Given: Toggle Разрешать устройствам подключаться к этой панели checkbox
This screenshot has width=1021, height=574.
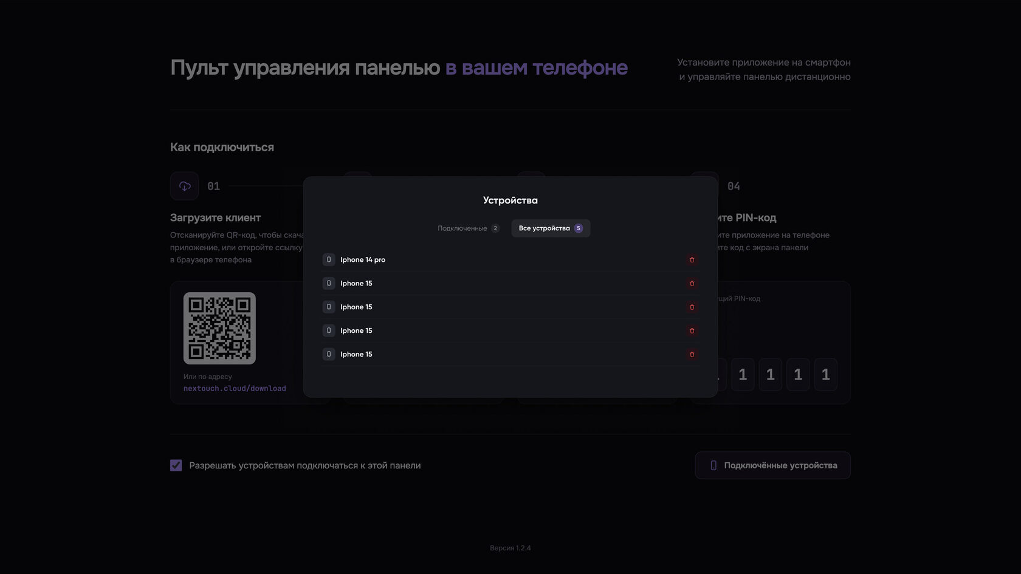Looking at the screenshot, I should 176,465.
